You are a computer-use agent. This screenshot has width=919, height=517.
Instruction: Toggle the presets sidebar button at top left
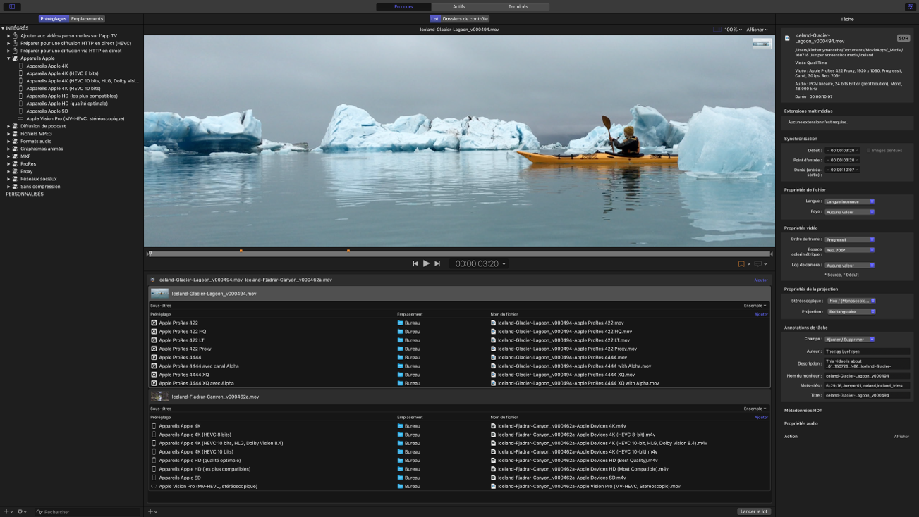[12, 6]
